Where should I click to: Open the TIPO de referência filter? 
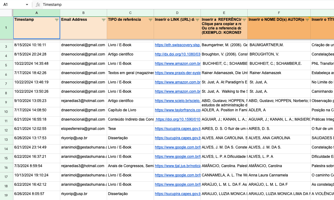[x=150, y=20]
